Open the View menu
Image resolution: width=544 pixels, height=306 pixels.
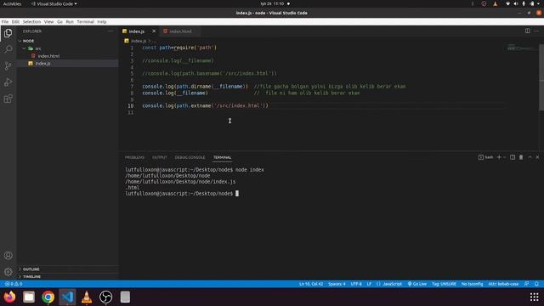[x=49, y=21]
